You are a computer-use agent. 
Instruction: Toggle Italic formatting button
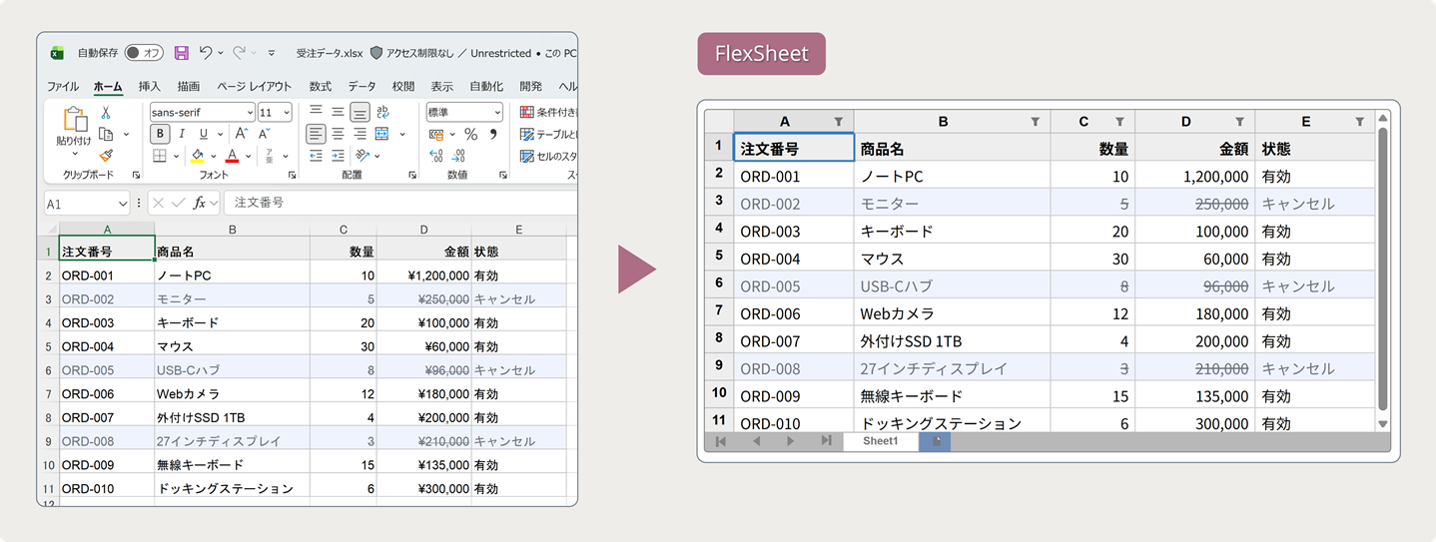point(182,134)
